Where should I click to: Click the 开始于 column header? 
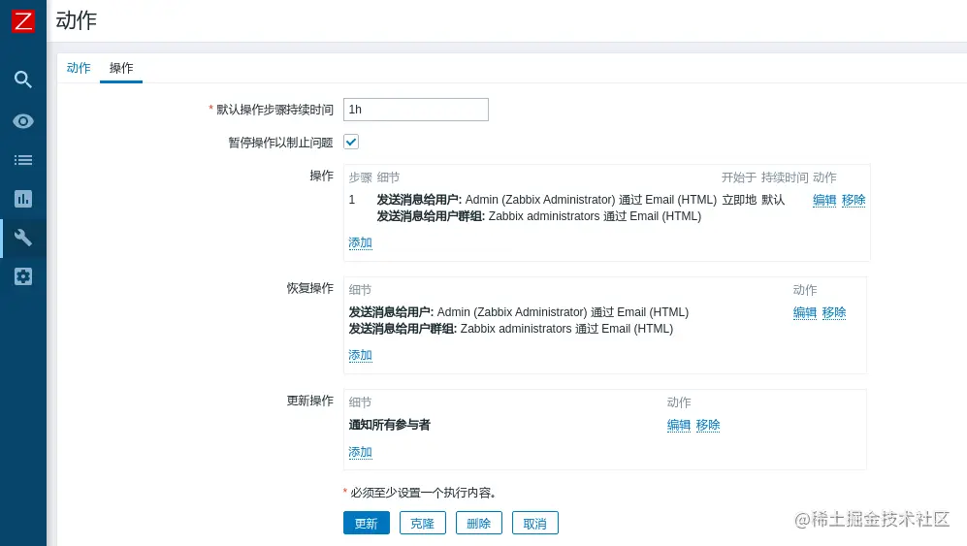point(739,177)
